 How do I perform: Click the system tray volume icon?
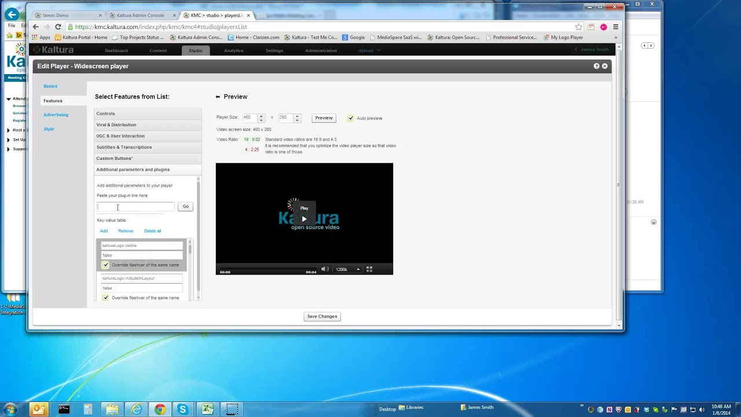[702, 409]
